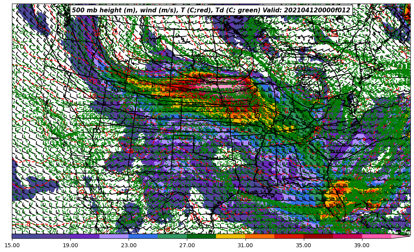
Task: Select the blue colorbar segment after 23.00
Action: pos(143,236)
